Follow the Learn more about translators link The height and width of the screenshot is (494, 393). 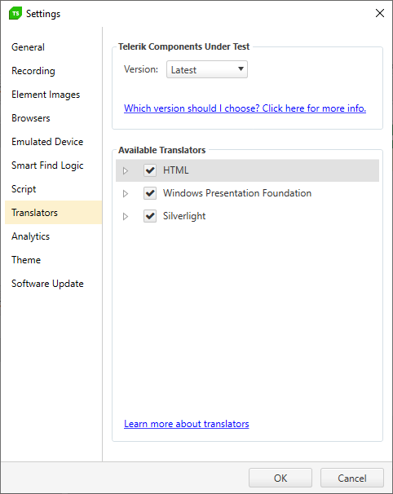186,424
